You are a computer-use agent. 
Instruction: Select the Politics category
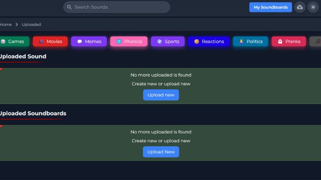(250, 41)
